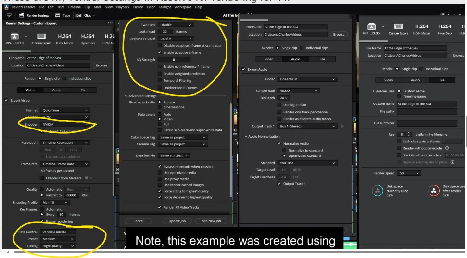467x258 pixels.
Task: Check the Temporal Filtering option
Action: click(160, 80)
